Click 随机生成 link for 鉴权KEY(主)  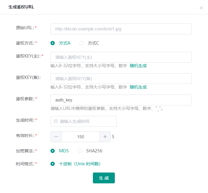pyautogui.click(x=138, y=66)
